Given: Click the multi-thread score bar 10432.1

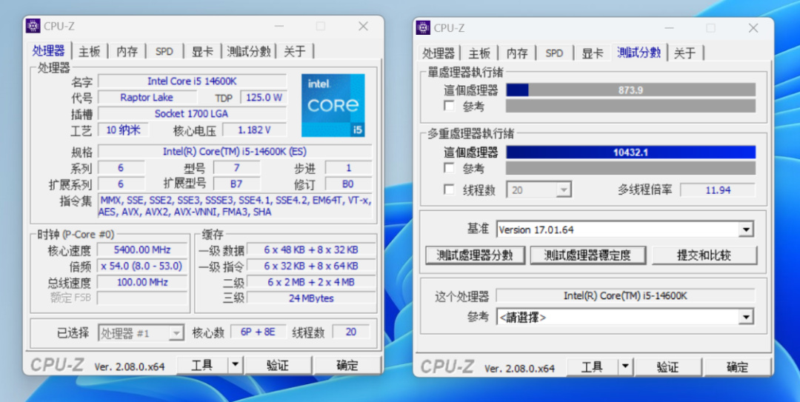Looking at the screenshot, I should pyautogui.click(x=630, y=152).
